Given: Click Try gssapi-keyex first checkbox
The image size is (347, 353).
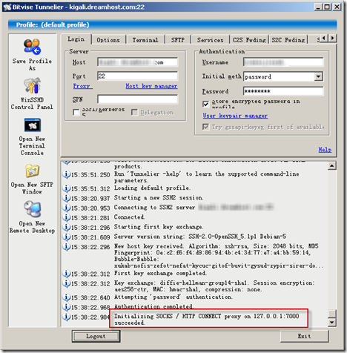Looking at the screenshot, I should (x=205, y=127).
